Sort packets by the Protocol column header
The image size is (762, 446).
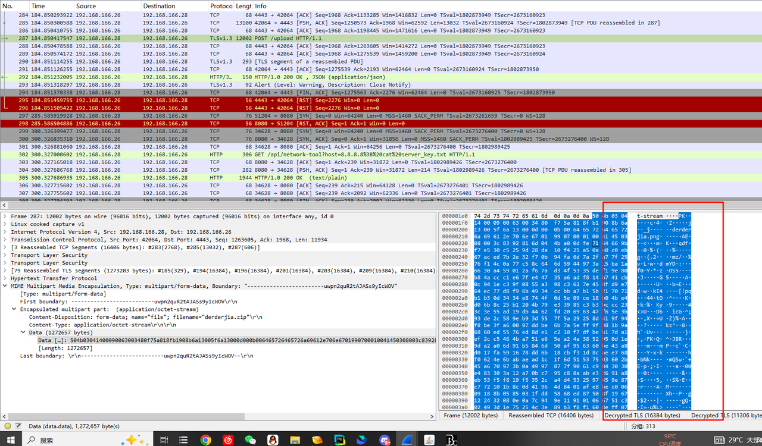221,6
